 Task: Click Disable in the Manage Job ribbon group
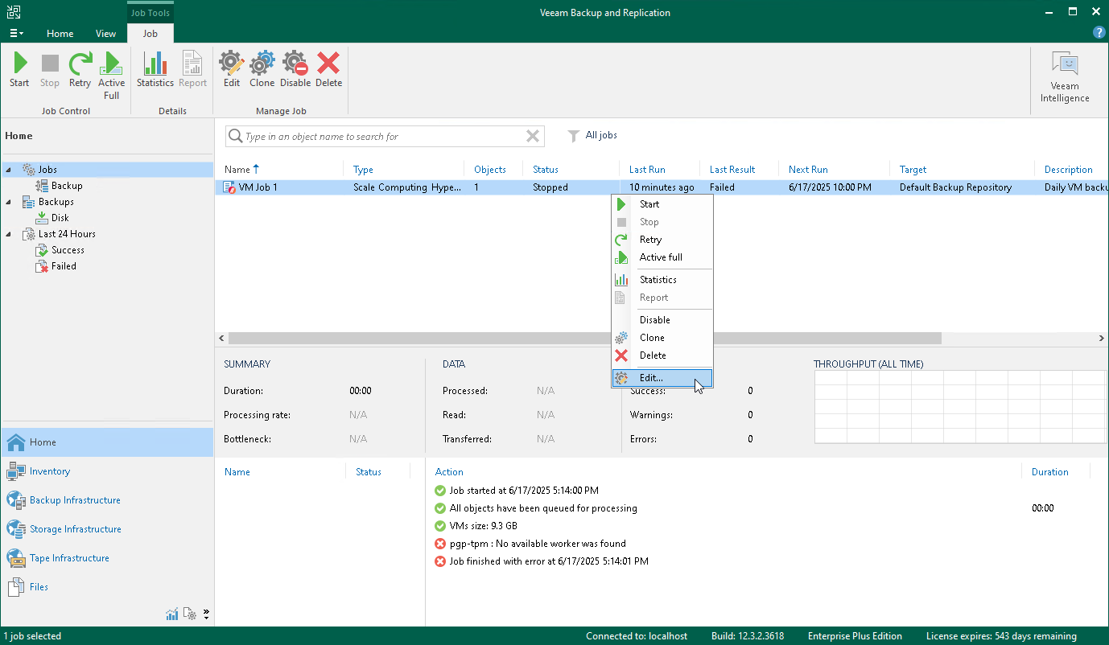(x=295, y=70)
